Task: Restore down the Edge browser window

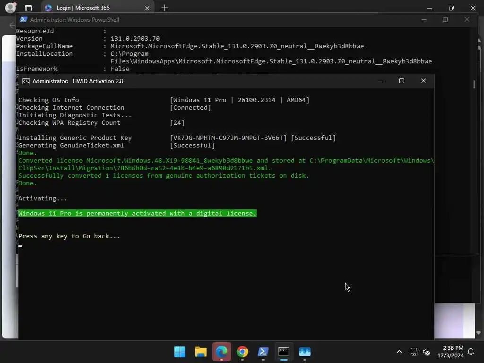Action: pos(451,8)
